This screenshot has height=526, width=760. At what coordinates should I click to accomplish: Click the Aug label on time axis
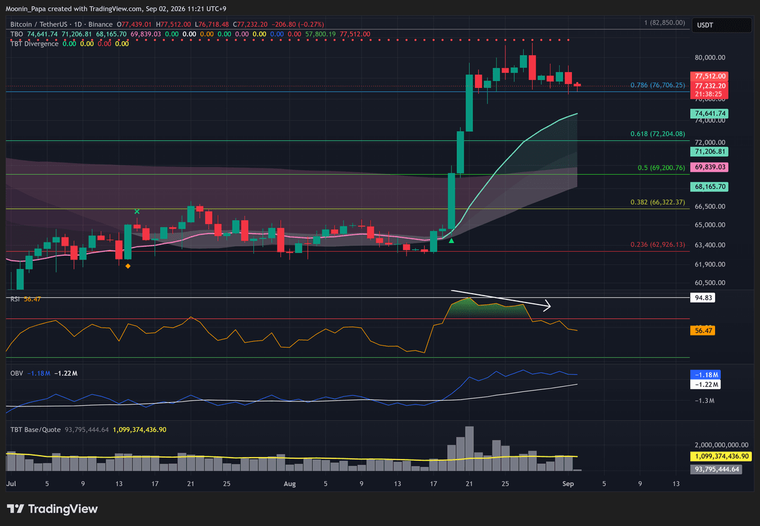tap(289, 484)
